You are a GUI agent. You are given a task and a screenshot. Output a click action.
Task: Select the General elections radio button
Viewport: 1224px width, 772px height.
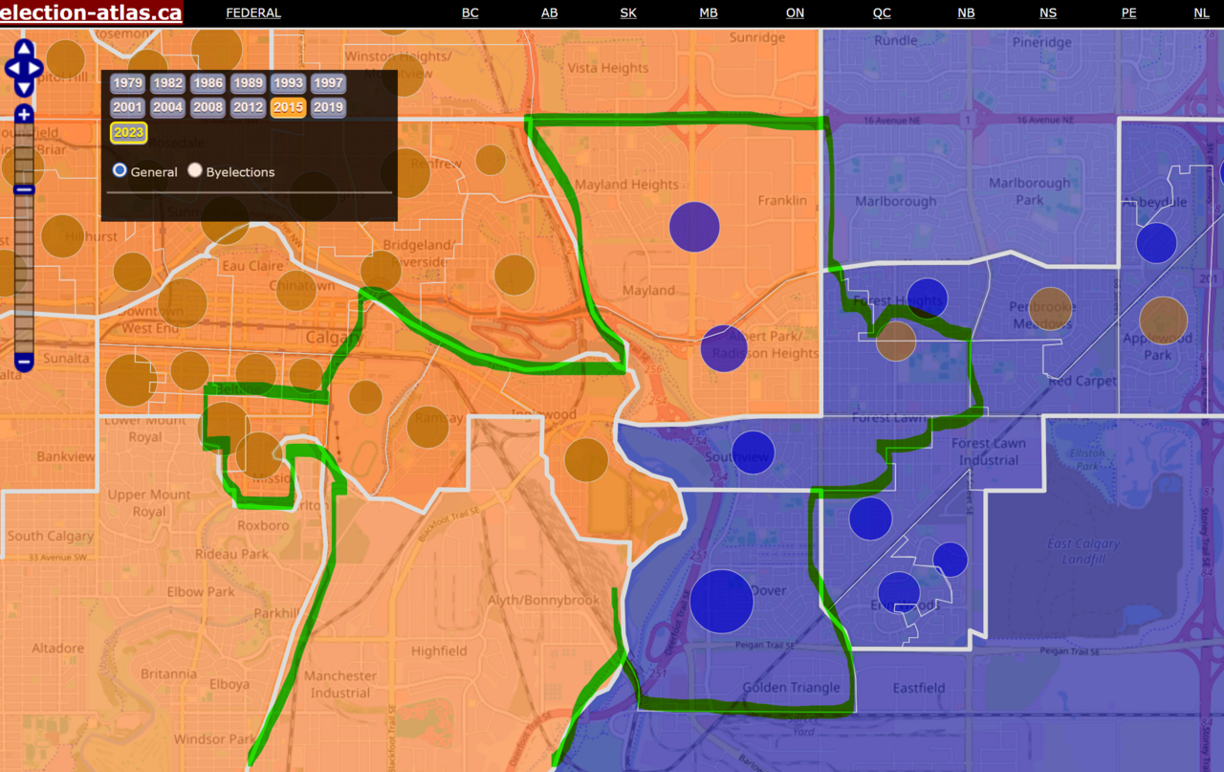point(120,170)
